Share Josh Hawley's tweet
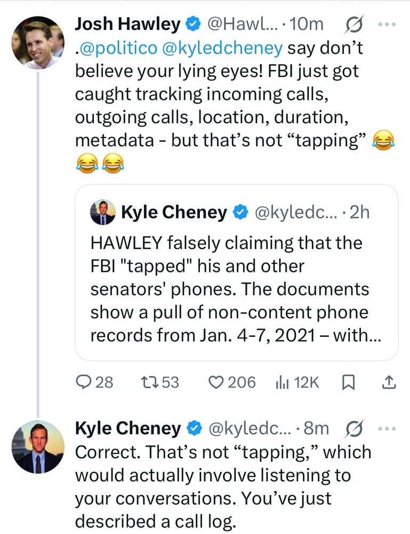 click(x=389, y=382)
